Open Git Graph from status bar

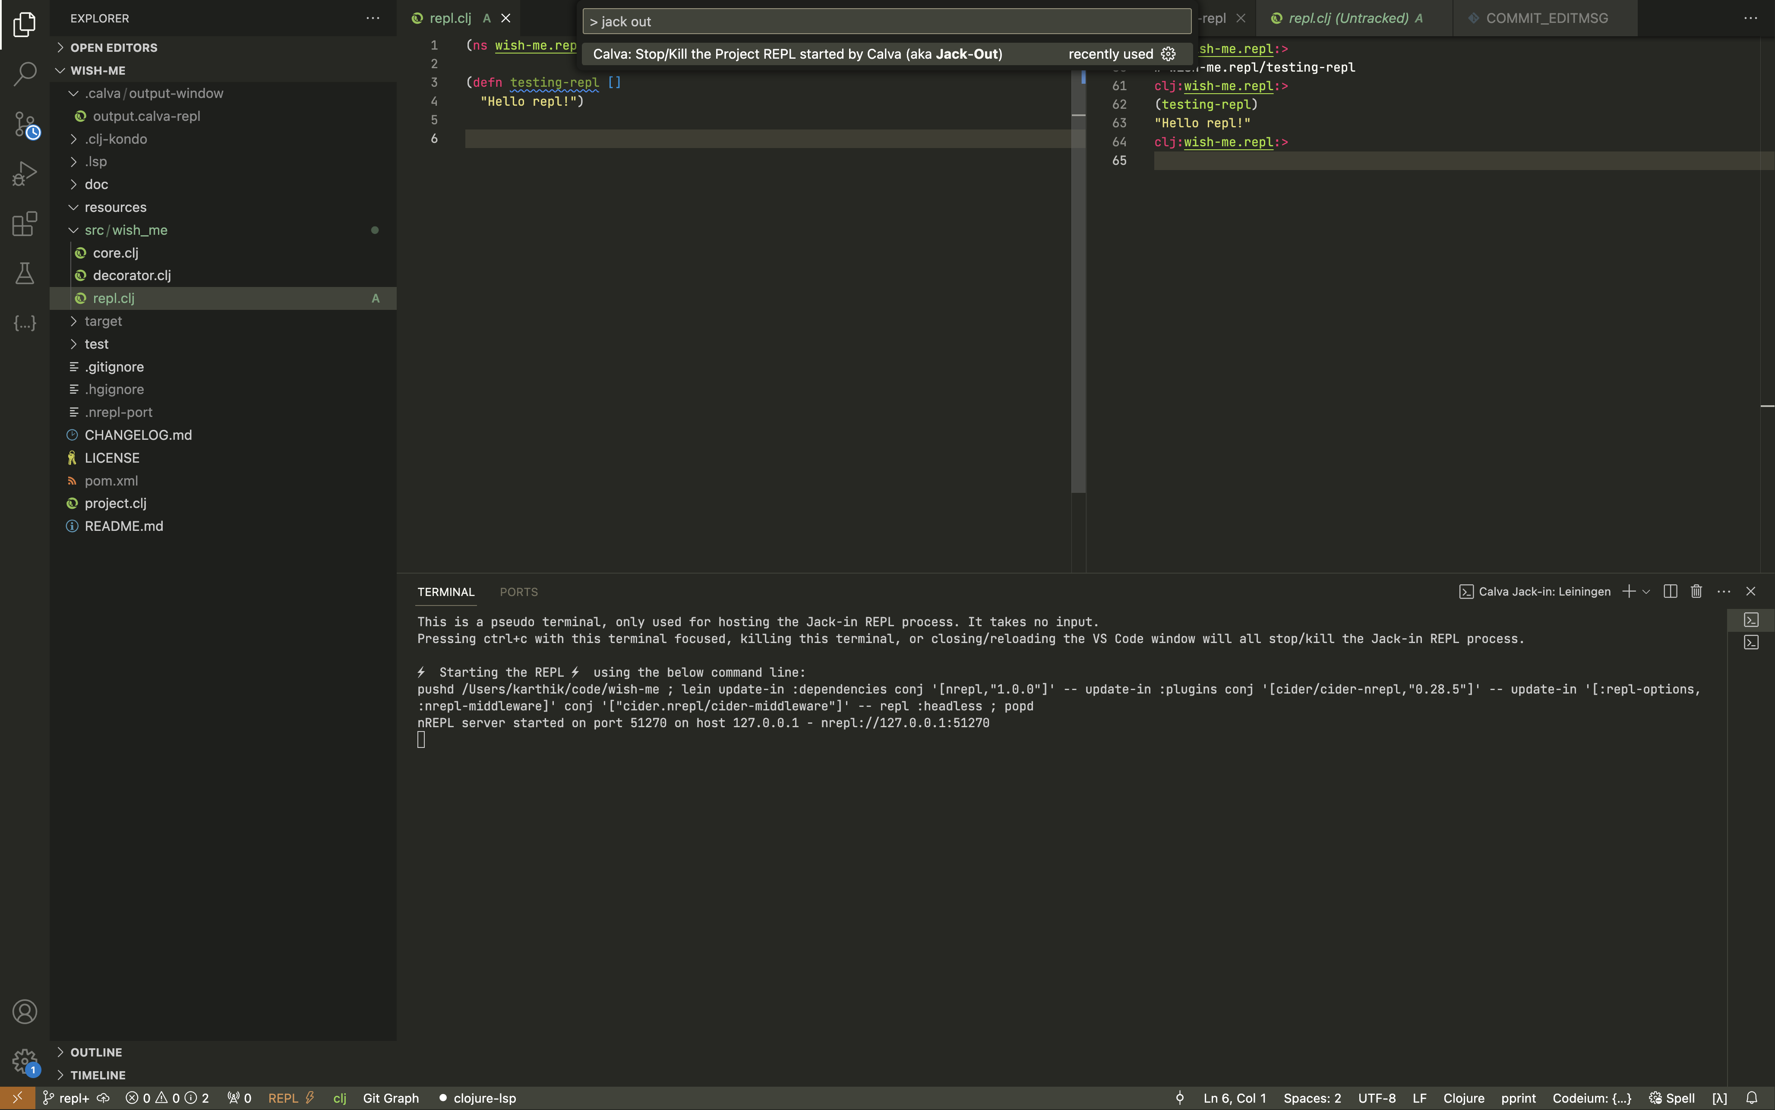(x=391, y=1098)
